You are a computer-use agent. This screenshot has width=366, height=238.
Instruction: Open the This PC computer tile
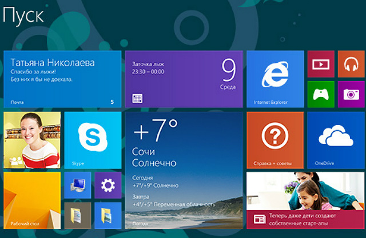[x=78, y=185]
